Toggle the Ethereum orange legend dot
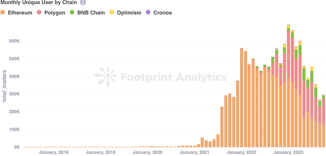 click(x=3, y=12)
